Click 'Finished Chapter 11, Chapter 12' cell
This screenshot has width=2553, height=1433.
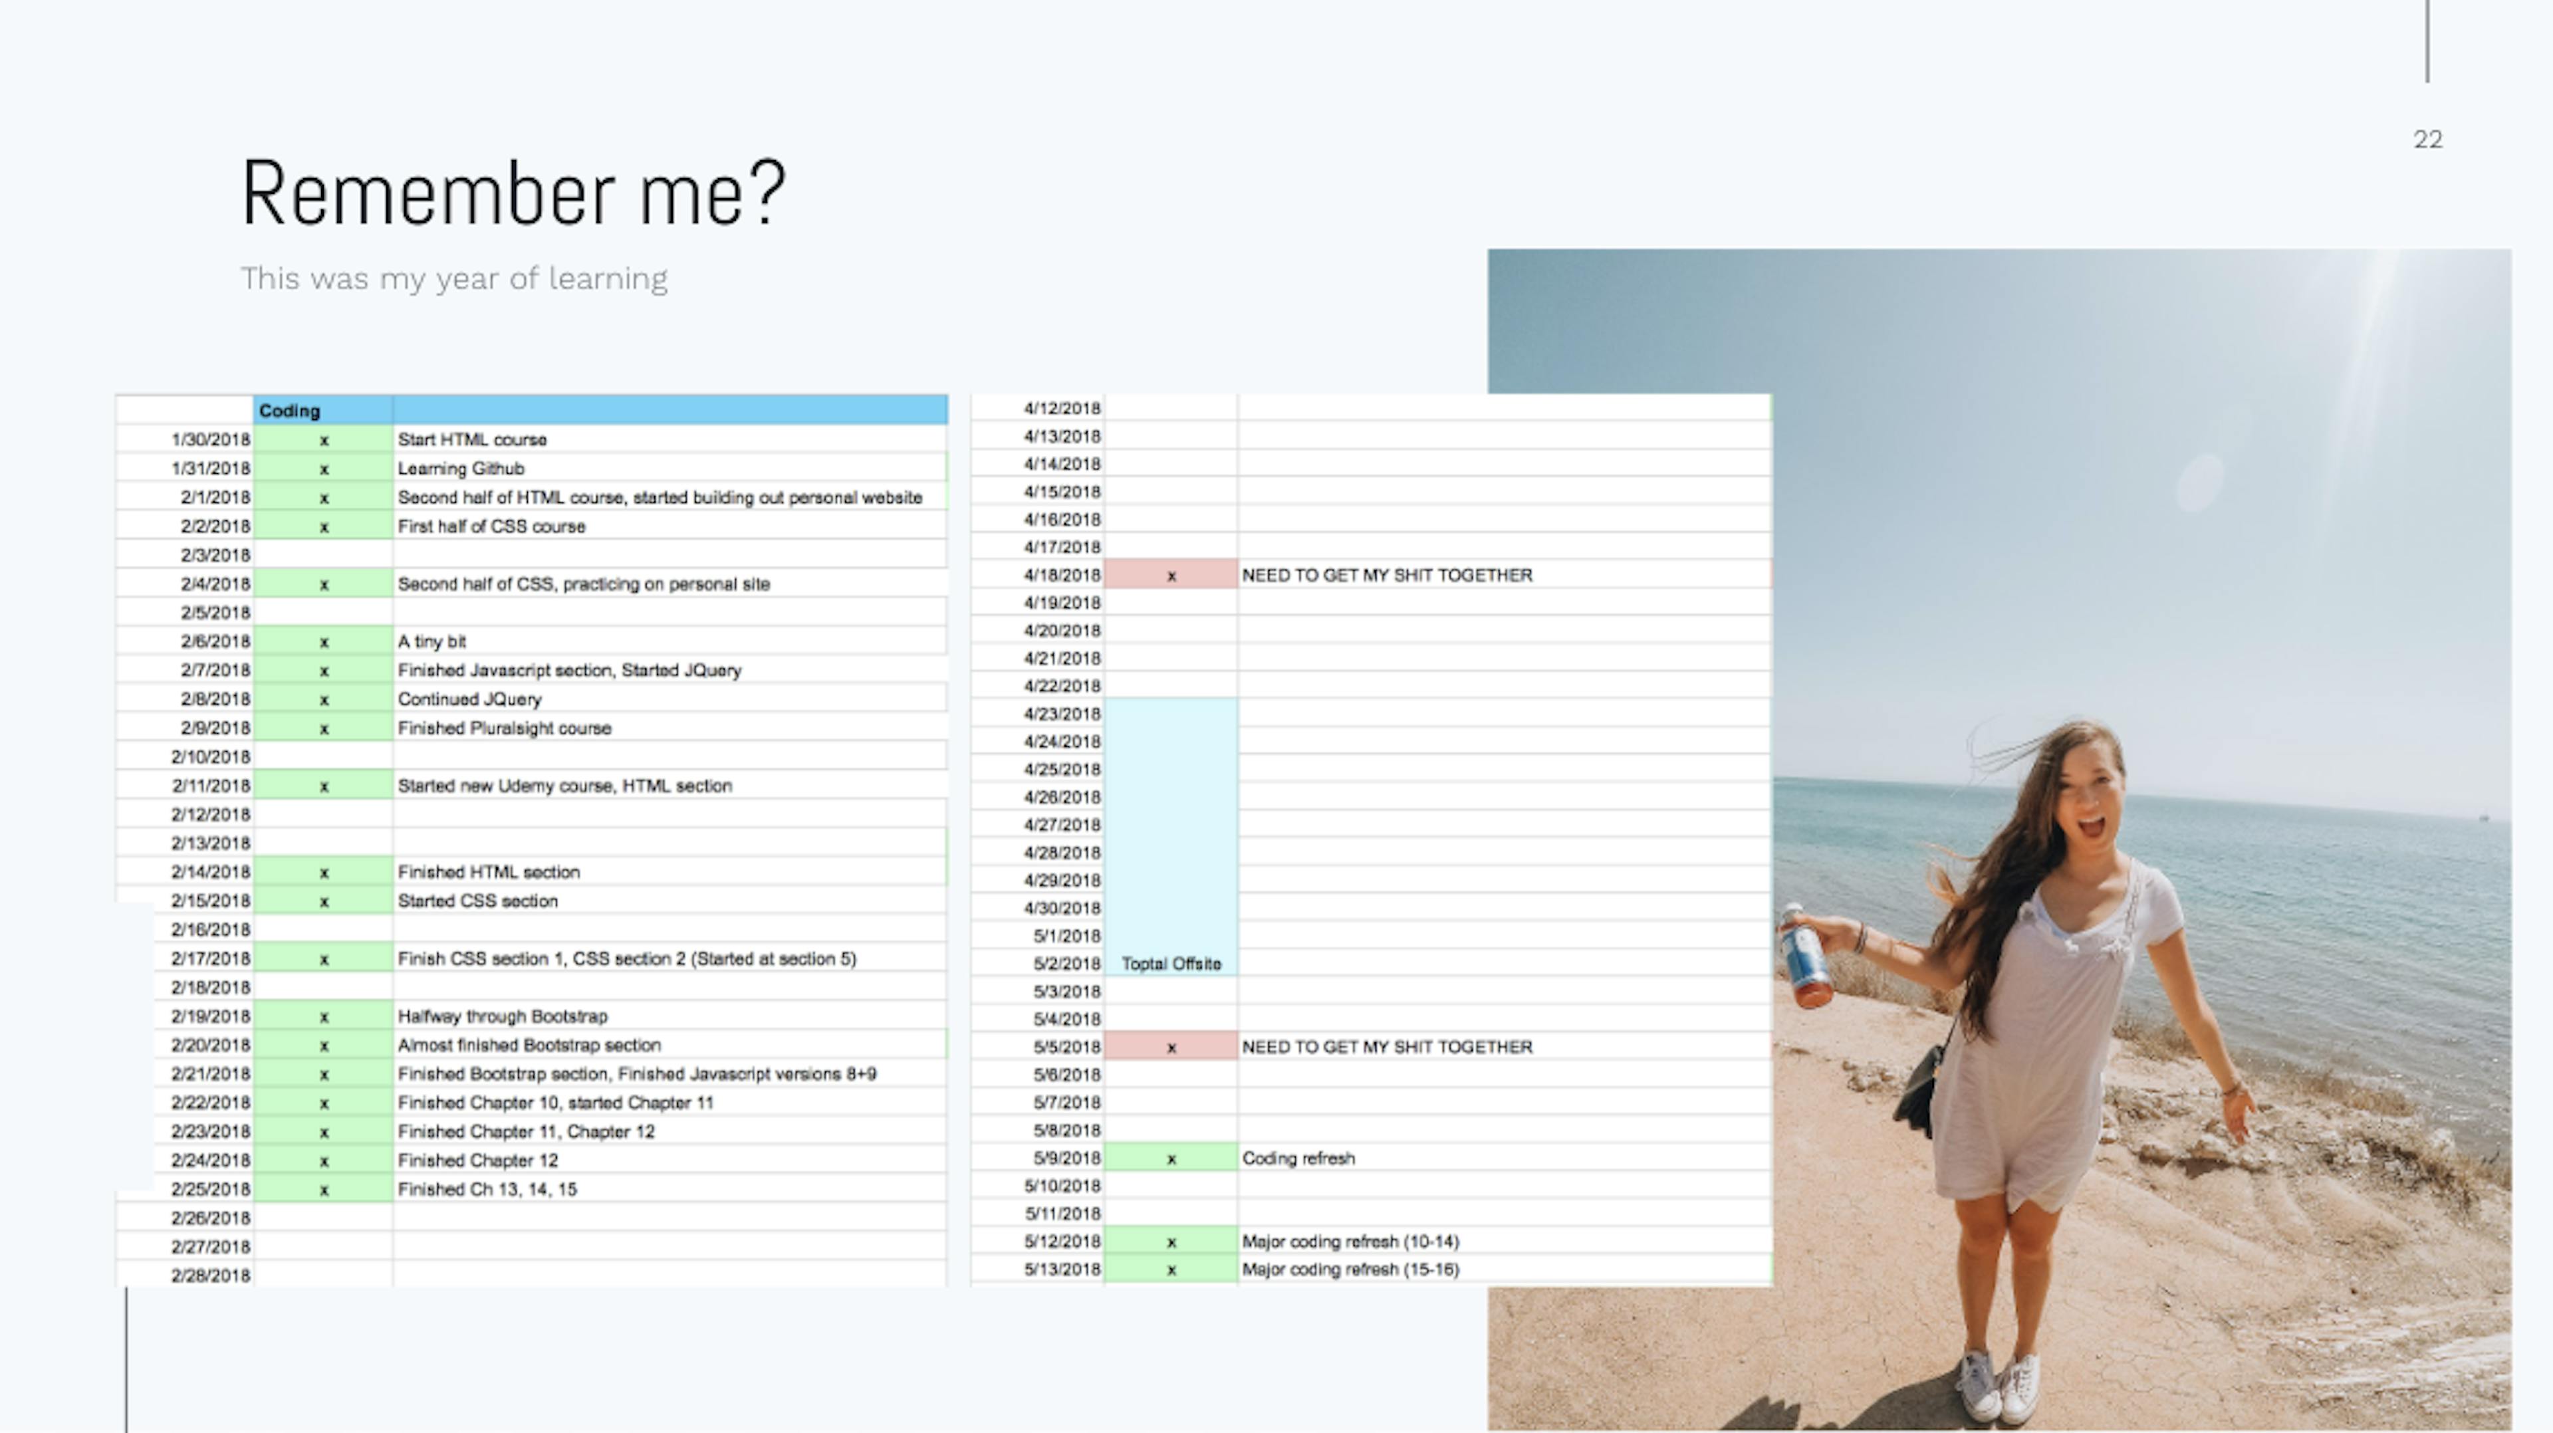click(x=670, y=1131)
